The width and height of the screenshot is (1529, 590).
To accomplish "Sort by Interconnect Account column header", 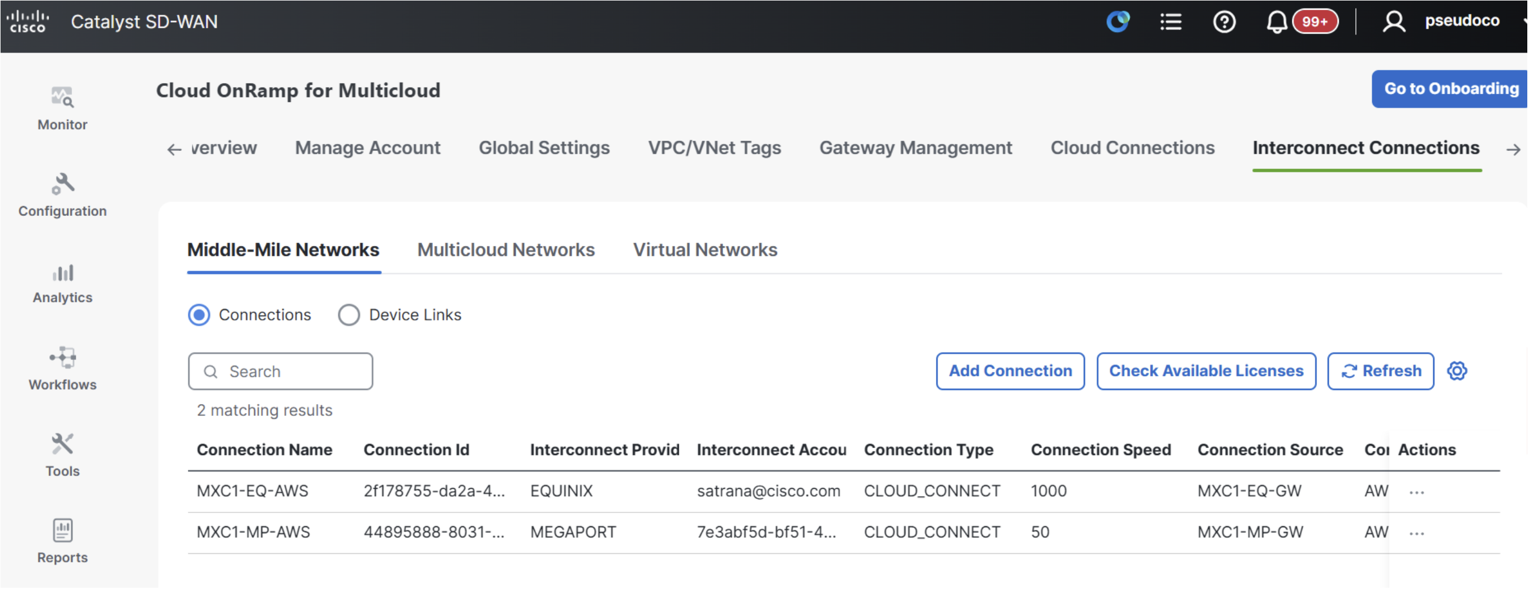I will pyautogui.click(x=772, y=450).
